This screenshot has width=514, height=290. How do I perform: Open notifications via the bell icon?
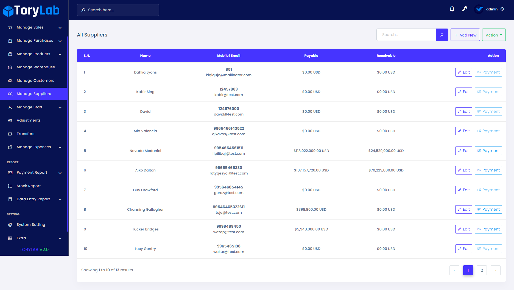(x=452, y=9)
